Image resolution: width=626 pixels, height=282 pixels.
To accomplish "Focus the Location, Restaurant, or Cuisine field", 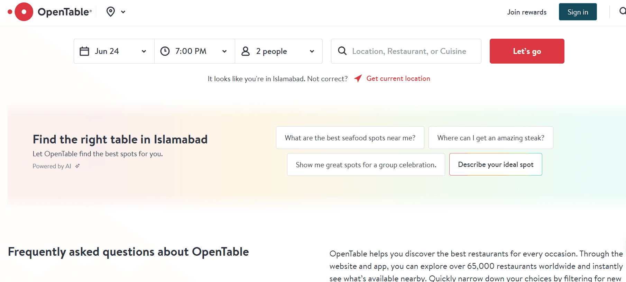I will [406, 51].
